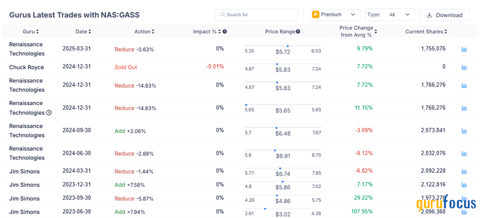Viewport: 480px width, 218px height.
Task: Click the orange Premium P badge
Action: pos(316,14)
